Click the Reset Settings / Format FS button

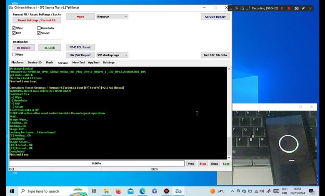(37, 20)
